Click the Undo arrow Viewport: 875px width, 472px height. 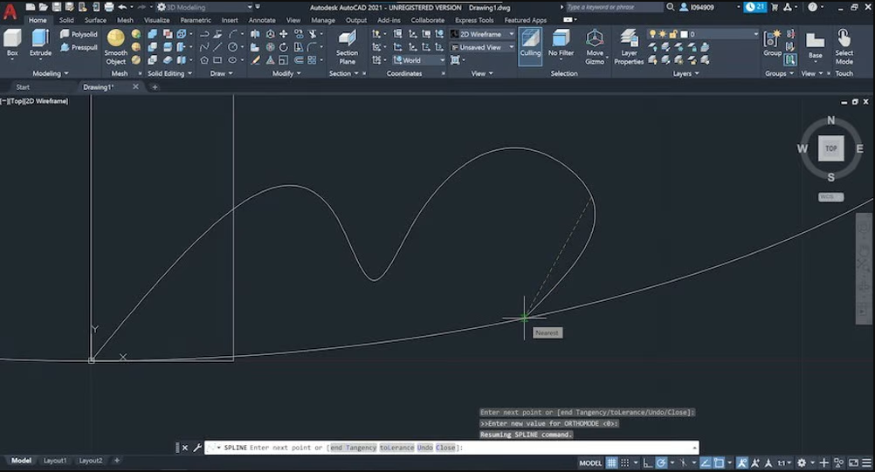[x=122, y=7]
